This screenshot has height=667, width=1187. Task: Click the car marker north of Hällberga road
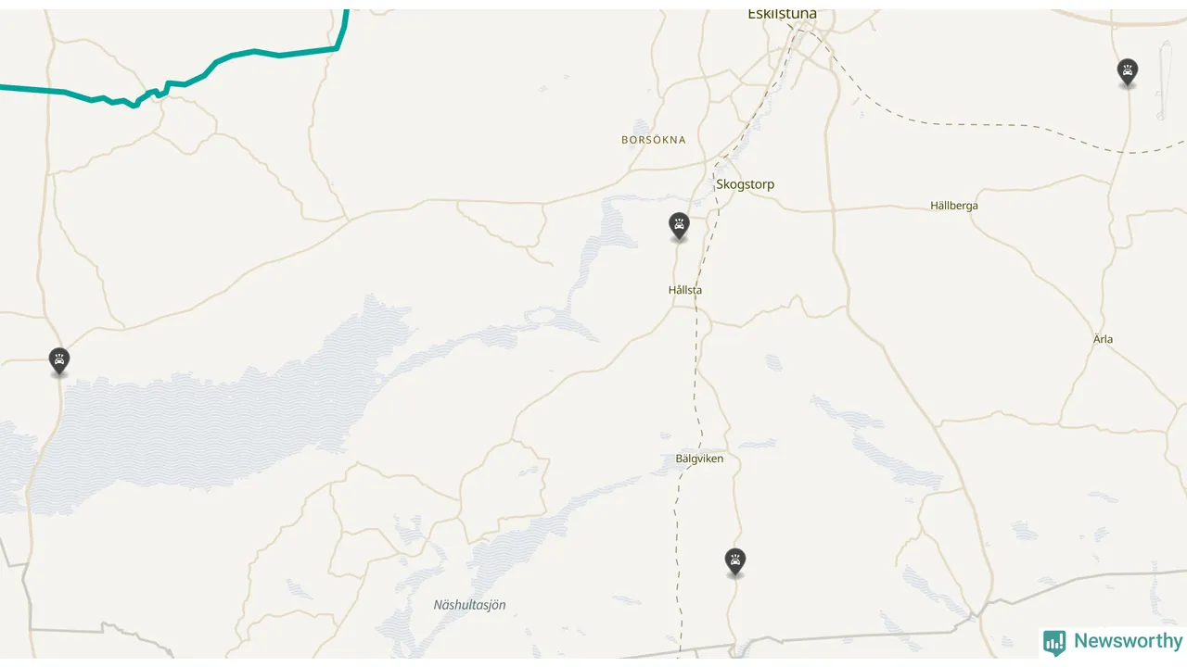(1127, 71)
